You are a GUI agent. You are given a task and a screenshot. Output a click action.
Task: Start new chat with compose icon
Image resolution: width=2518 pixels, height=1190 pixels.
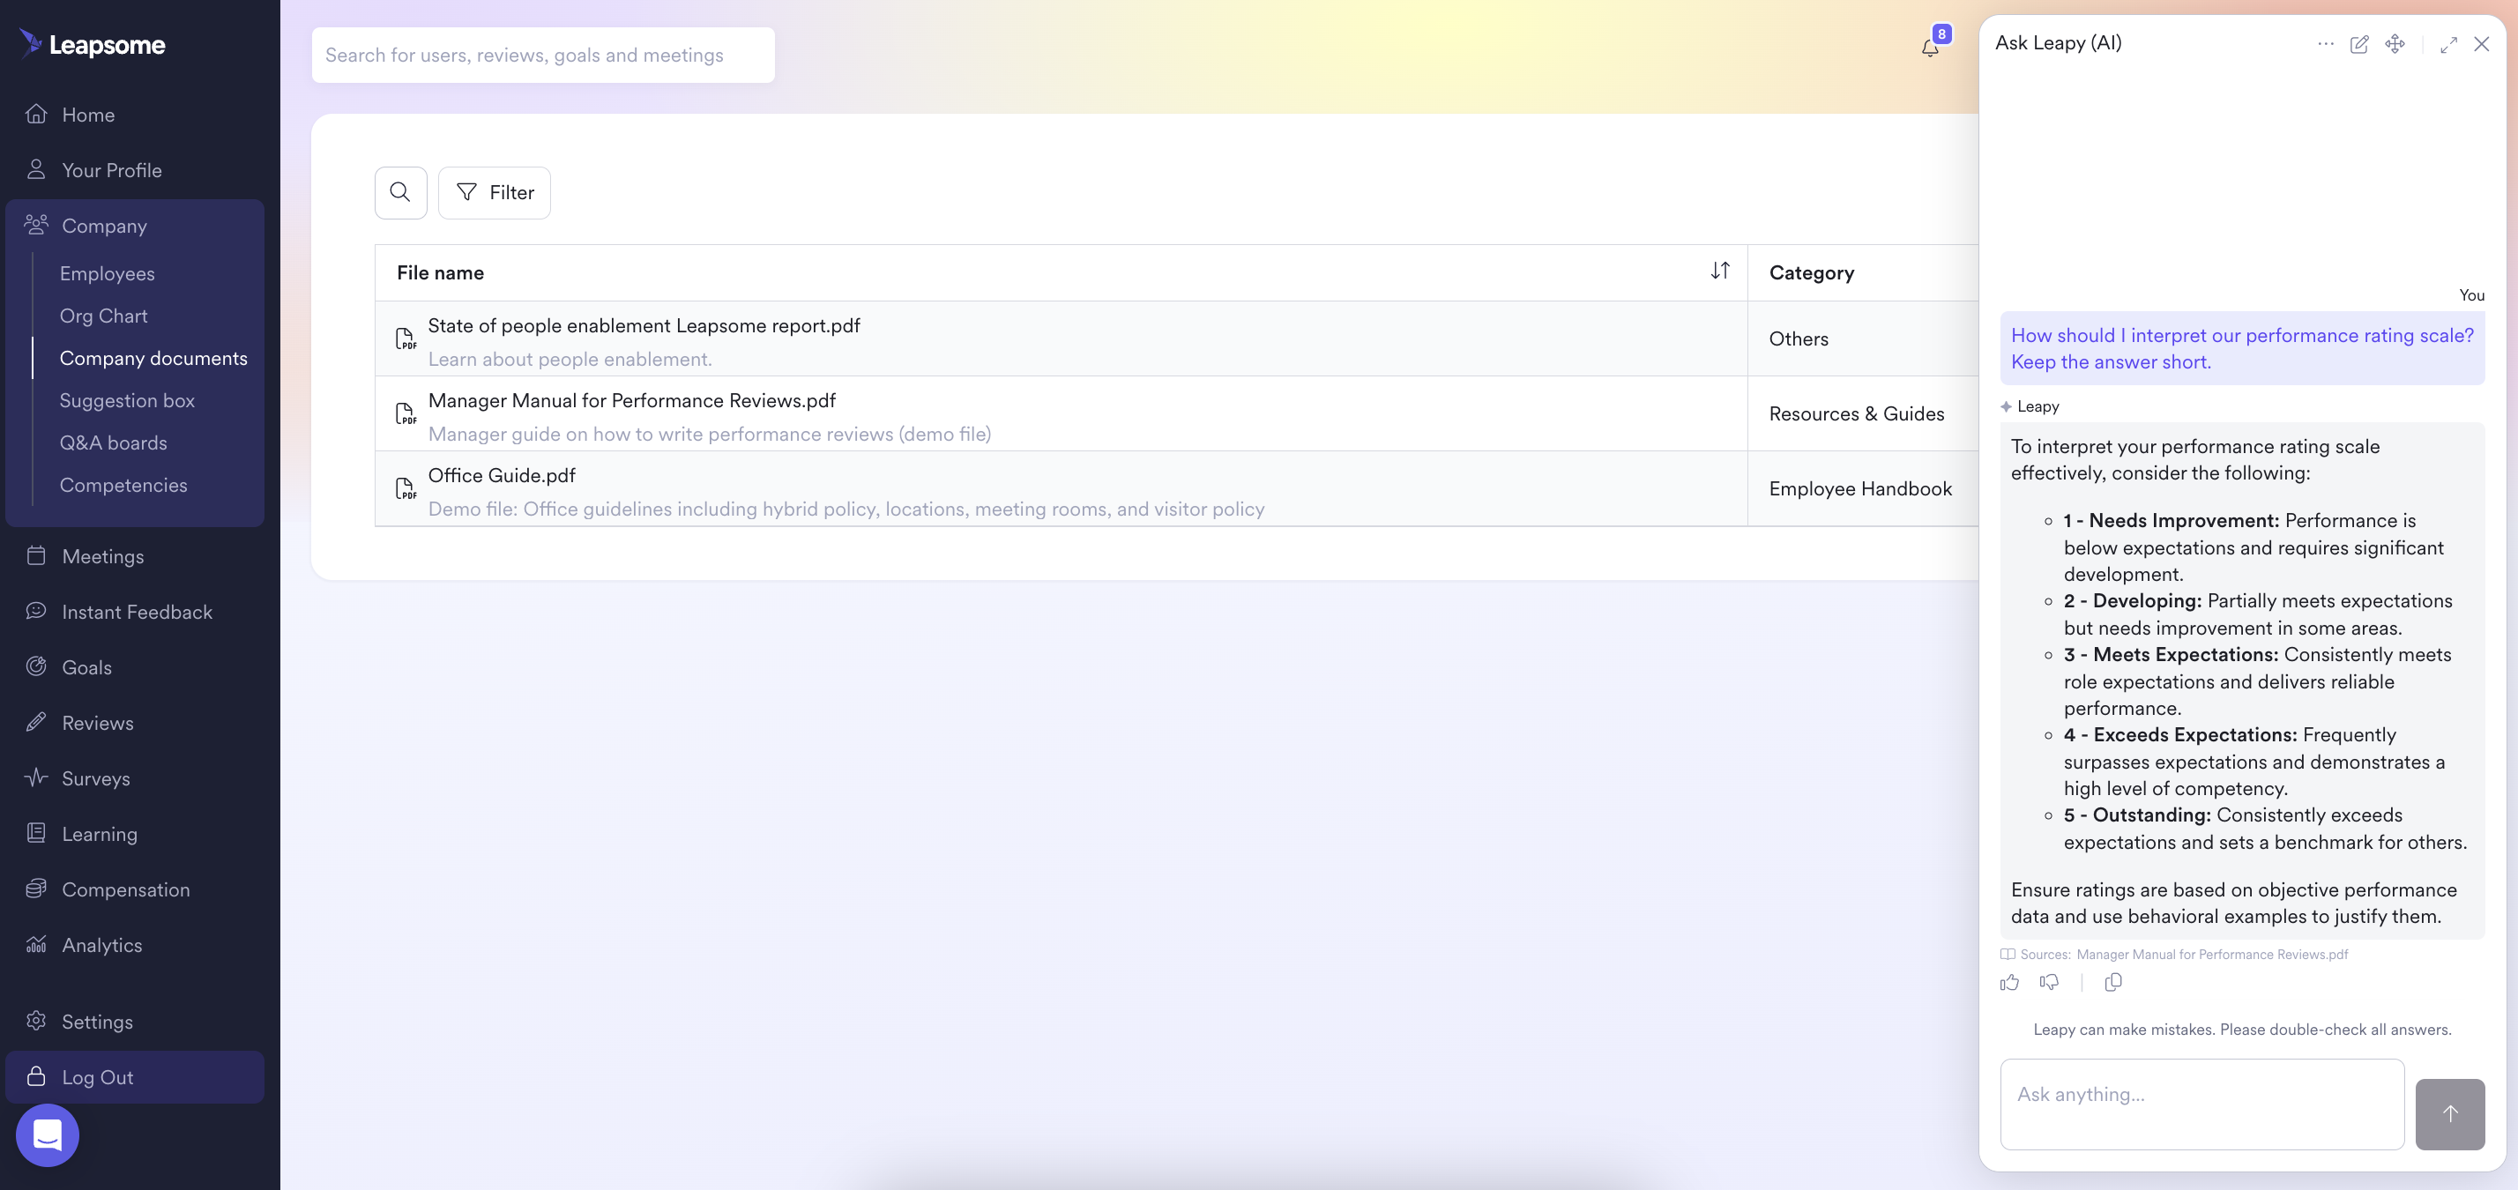(x=2358, y=44)
